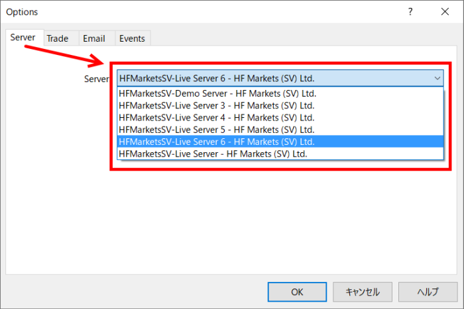464x309 pixels.
Task: Select the Events tab
Action: pyautogui.click(x=132, y=38)
